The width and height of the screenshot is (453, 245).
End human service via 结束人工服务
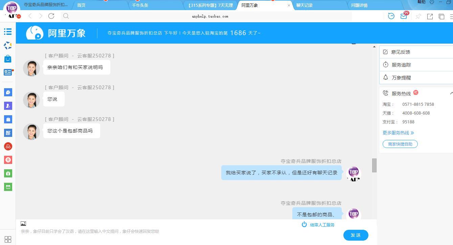click(x=318, y=225)
